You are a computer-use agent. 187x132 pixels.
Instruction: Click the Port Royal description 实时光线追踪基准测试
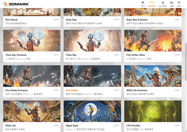pos(16,23)
